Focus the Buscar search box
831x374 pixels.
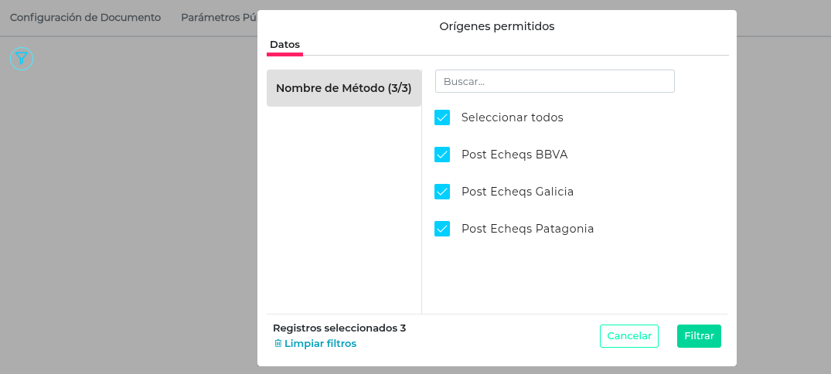coord(554,81)
